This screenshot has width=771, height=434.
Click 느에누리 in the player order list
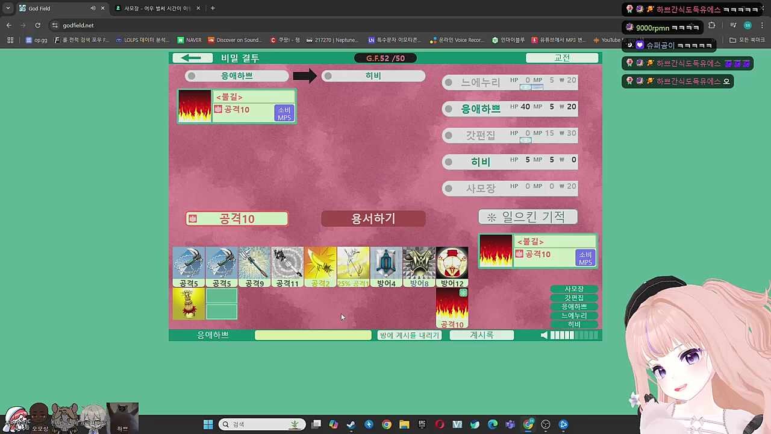(574, 315)
